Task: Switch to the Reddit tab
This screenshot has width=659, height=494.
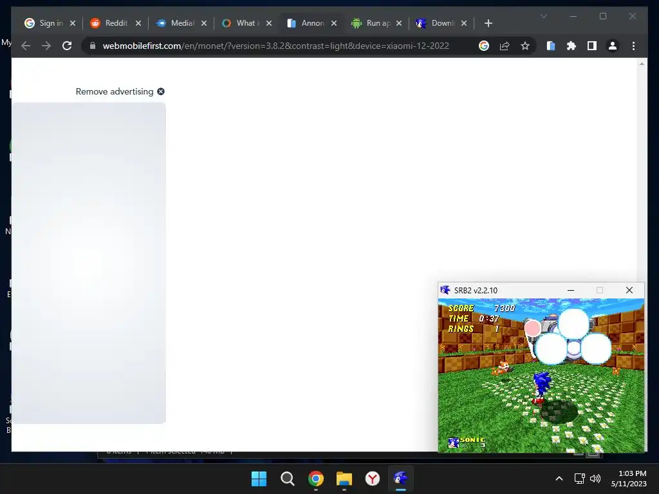Action: (109, 23)
